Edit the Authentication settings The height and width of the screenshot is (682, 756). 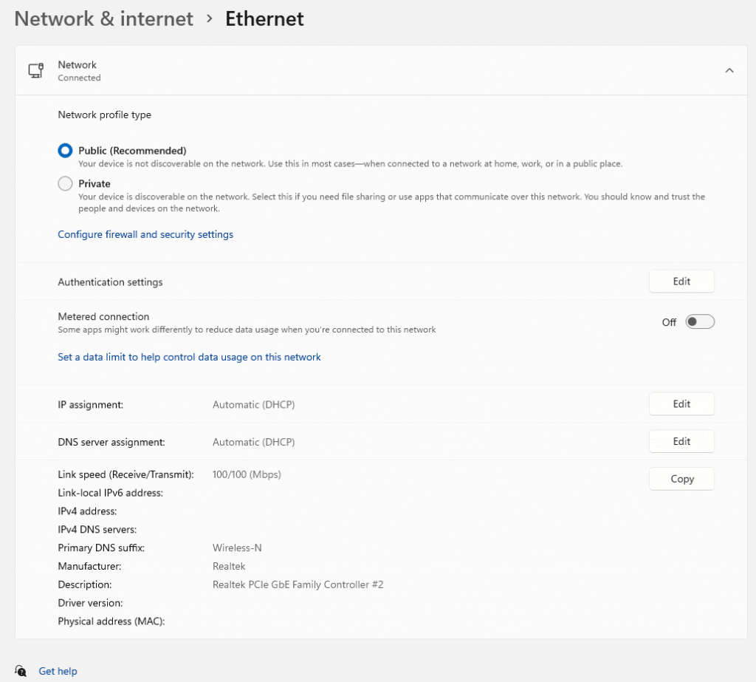coord(681,281)
